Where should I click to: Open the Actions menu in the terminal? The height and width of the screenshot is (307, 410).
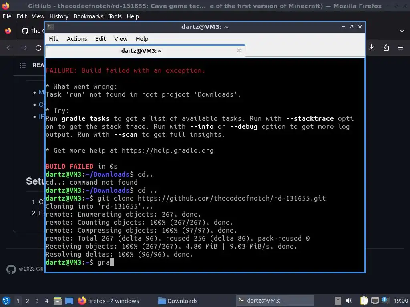(77, 39)
